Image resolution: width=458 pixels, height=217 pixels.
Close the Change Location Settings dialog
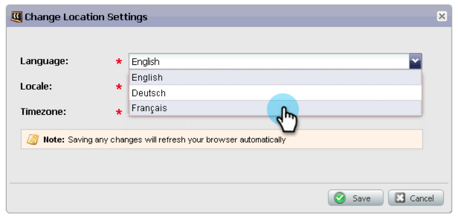(x=442, y=16)
